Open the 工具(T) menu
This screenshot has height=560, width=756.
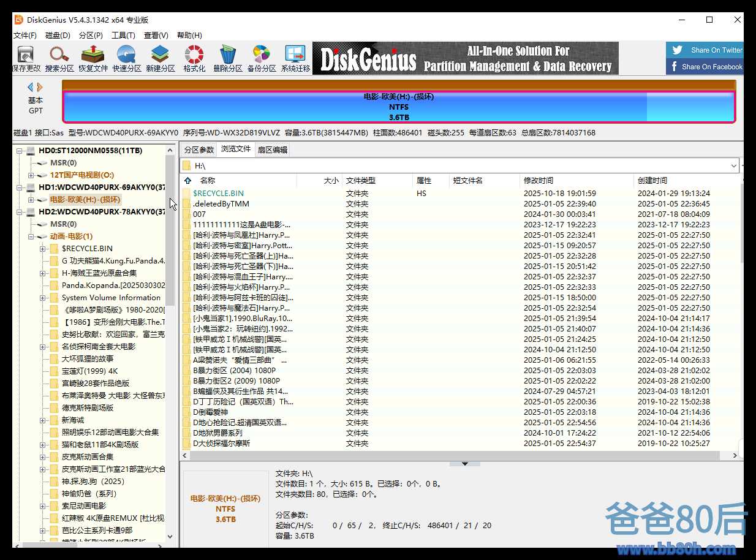(x=123, y=36)
